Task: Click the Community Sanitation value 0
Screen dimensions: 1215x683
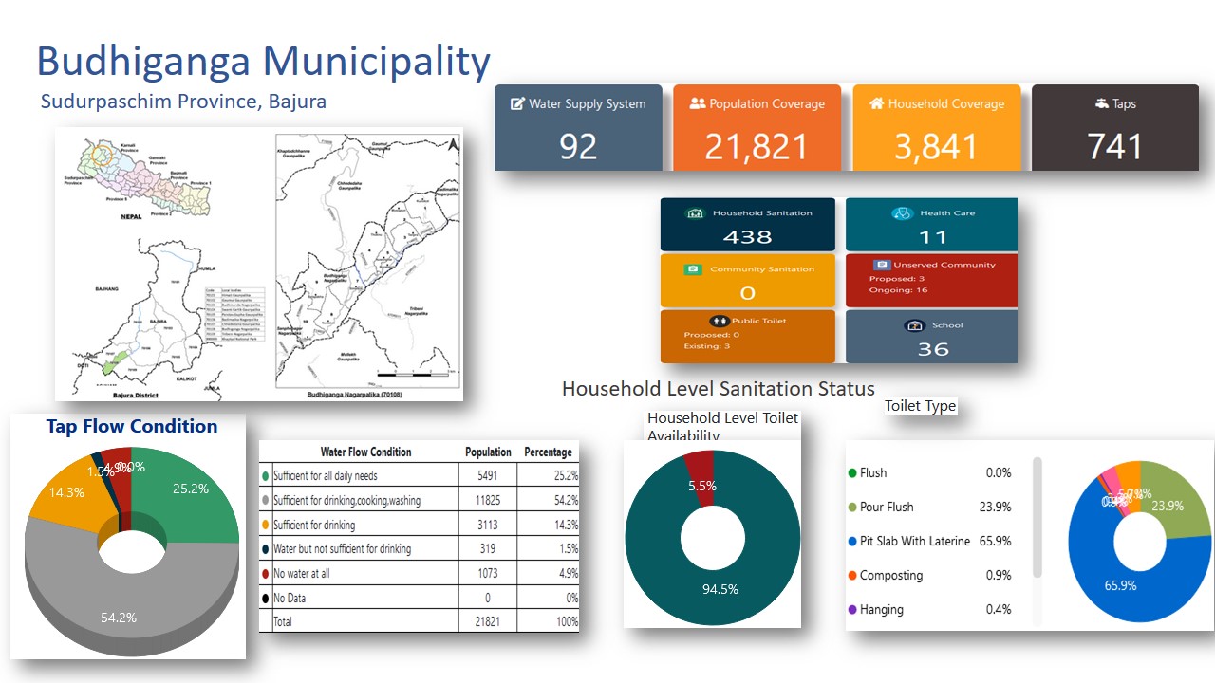Action: tap(748, 293)
